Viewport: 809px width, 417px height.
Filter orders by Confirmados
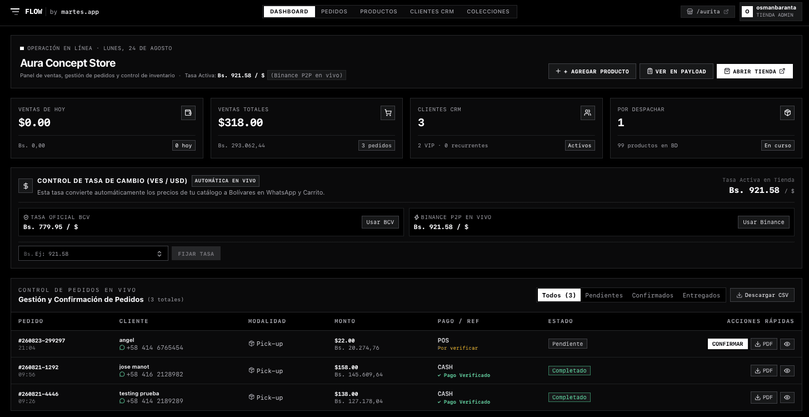[x=653, y=295]
